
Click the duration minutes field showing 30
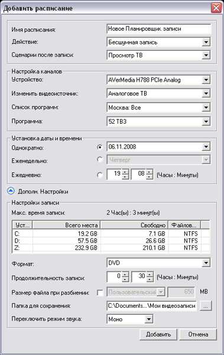point(139,277)
